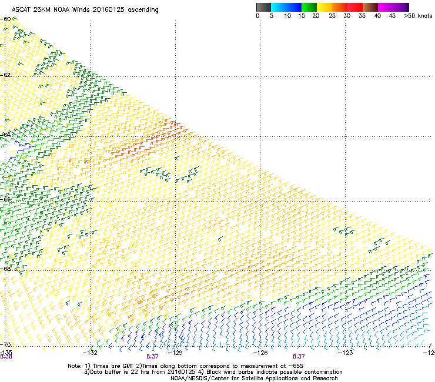The width and height of the screenshot is (435, 382).
Task: Click the '25' legend scale label
Action: pos(332,16)
